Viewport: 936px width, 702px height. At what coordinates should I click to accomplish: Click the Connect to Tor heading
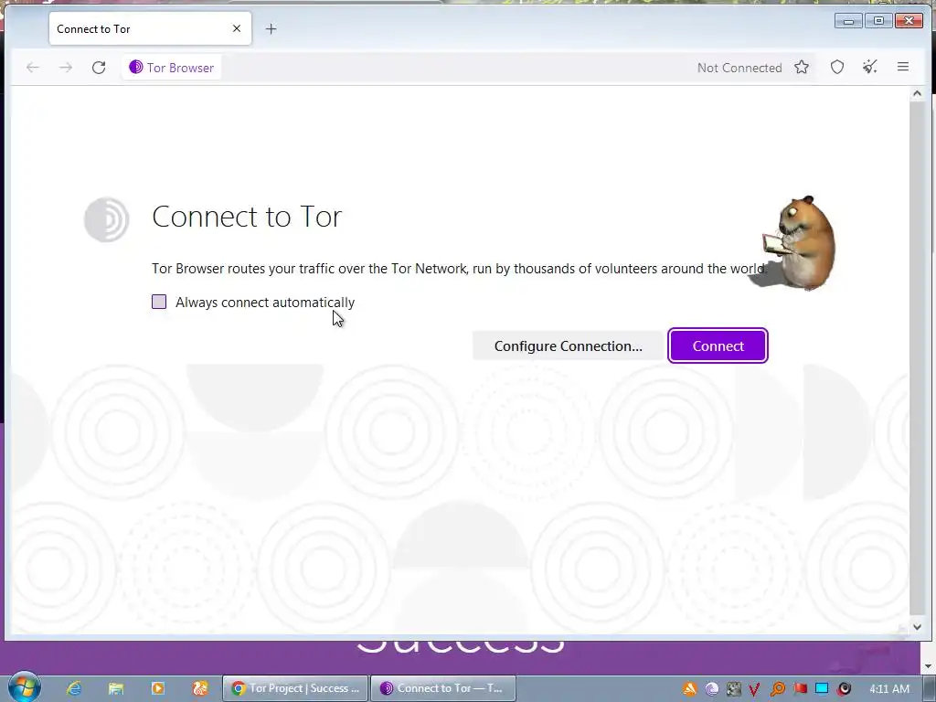pyautogui.click(x=247, y=216)
